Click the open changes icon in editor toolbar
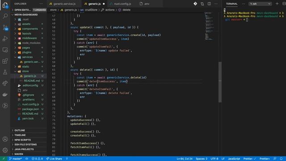Viewport: 286px width, 161px height. click(202, 4)
